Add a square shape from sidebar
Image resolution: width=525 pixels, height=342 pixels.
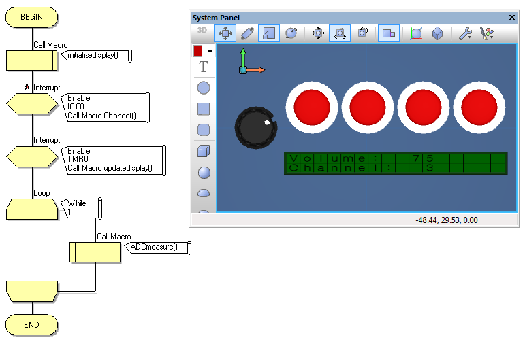(x=203, y=109)
